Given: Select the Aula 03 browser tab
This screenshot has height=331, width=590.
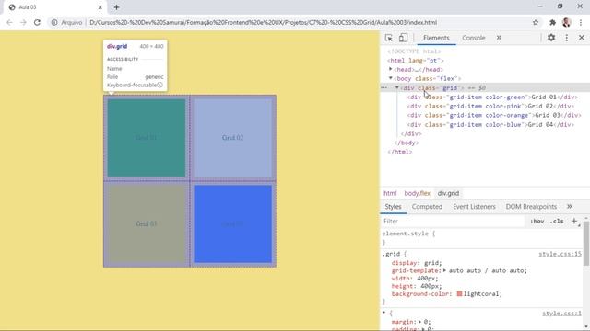Looking at the screenshot, I should click(54, 7).
